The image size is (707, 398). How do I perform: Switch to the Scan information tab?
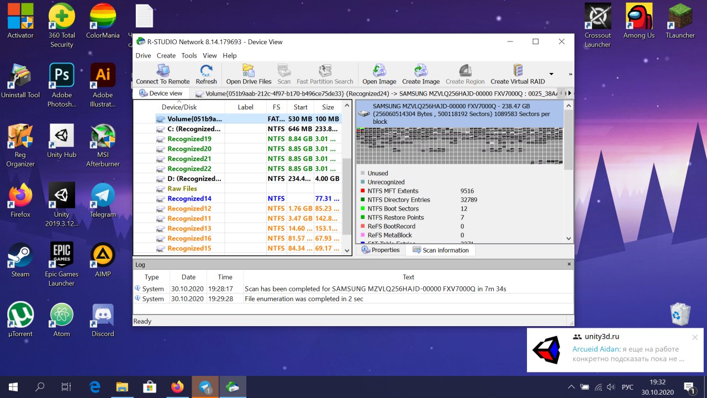coord(440,250)
